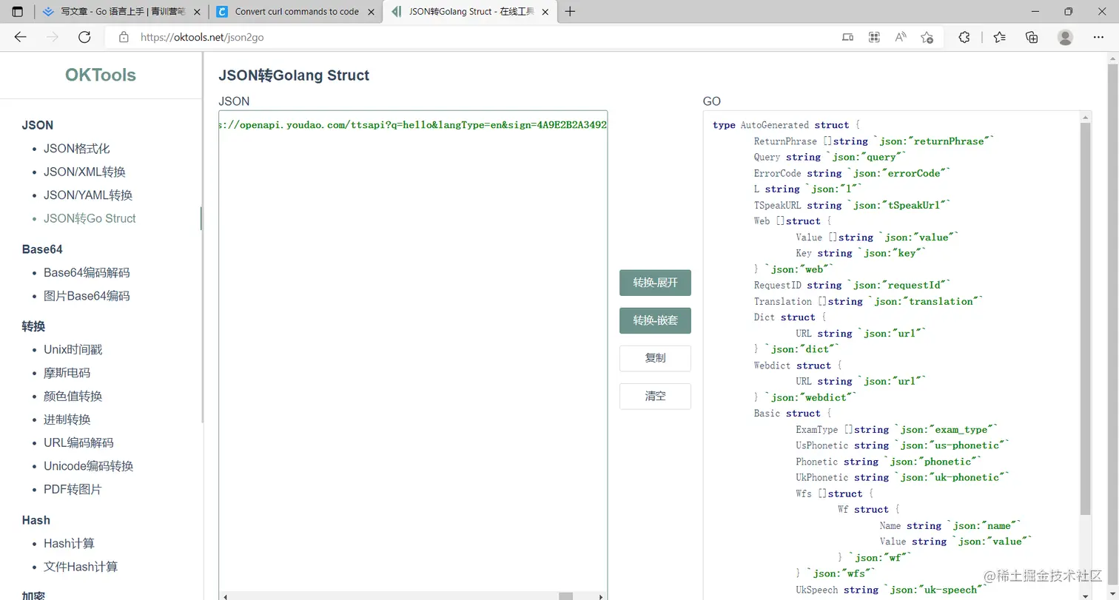Open the browser extensions puzzle icon
The image size is (1119, 600).
(x=964, y=37)
